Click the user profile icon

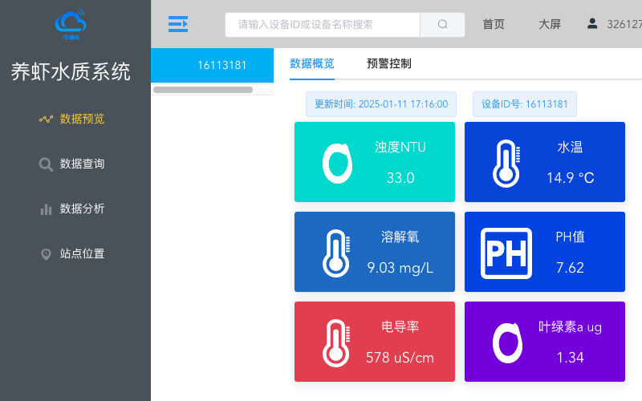coord(592,24)
